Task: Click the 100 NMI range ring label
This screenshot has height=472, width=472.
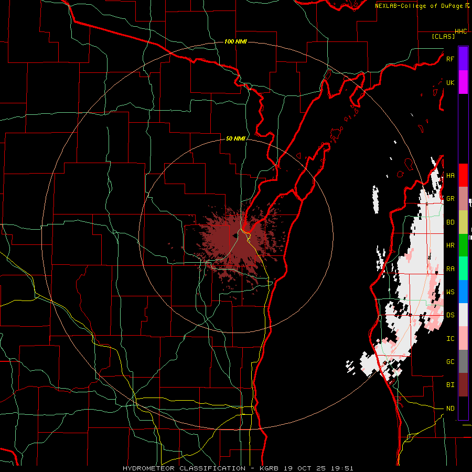Action: (x=235, y=41)
